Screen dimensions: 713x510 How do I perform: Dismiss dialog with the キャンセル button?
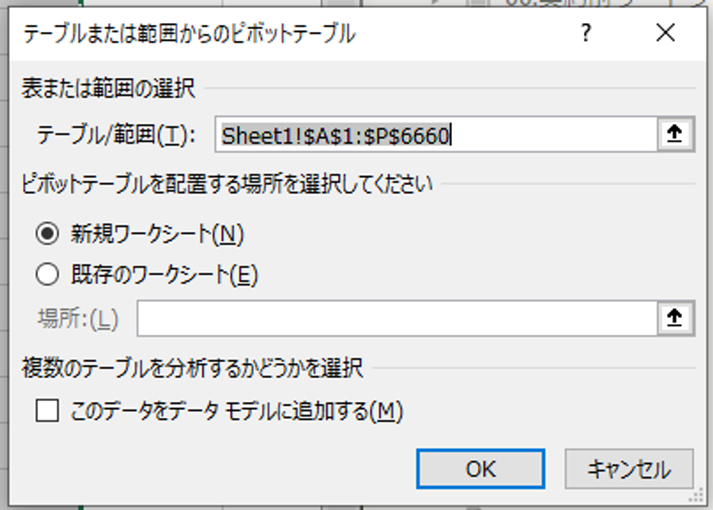[x=629, y=469]
